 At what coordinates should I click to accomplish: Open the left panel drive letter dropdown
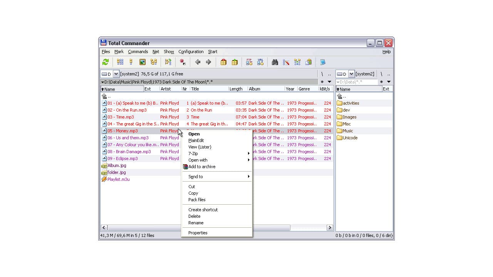(x=116, y=73)
